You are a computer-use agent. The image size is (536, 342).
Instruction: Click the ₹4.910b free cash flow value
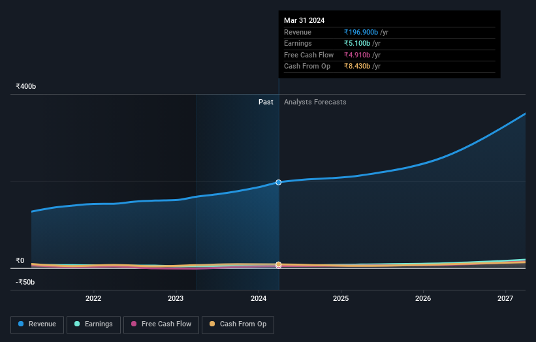[357, 55]
